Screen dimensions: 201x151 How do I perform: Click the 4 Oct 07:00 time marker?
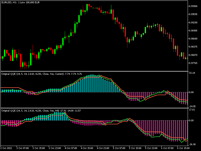(71, 148)
